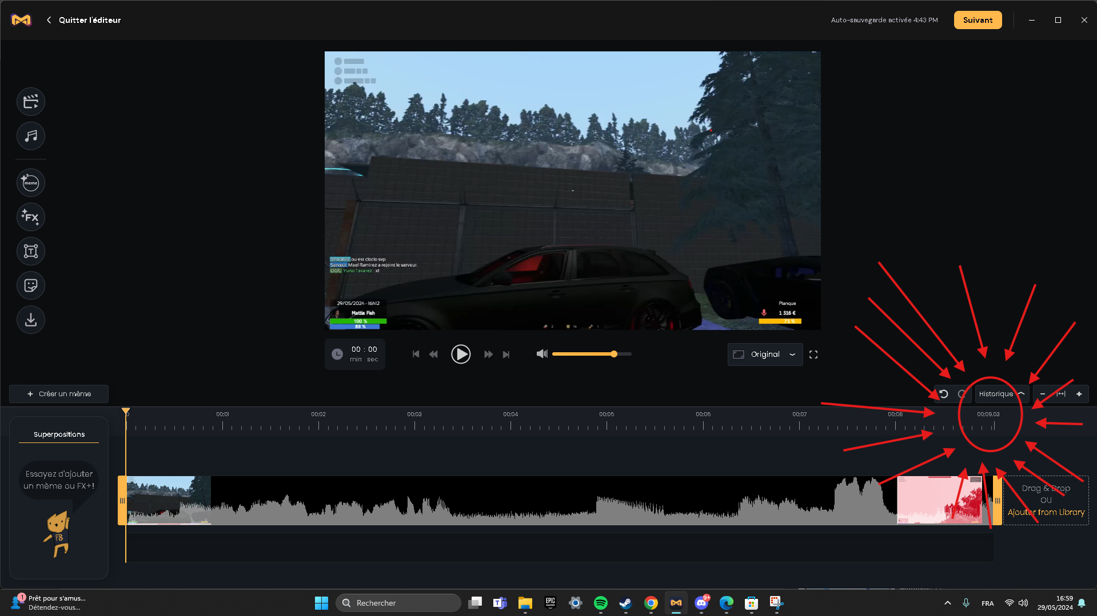The height and width of the screenshot is (616, 1097).
Task: Open Windows Start menu
Action: [x=321, y=603]
